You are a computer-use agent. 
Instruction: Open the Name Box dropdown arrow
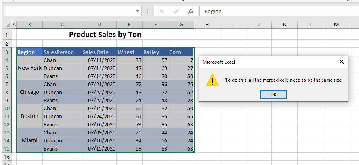[137, 11]
